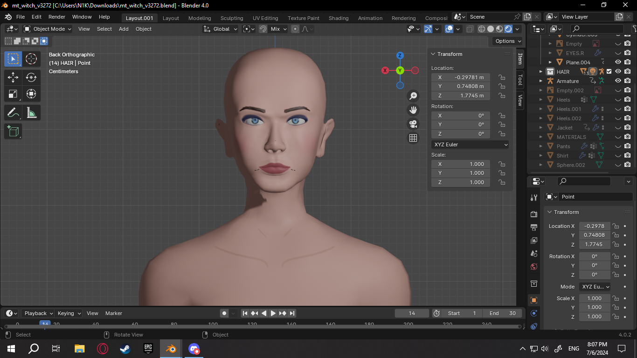Toggle camera view in viewport

point(413,124)
